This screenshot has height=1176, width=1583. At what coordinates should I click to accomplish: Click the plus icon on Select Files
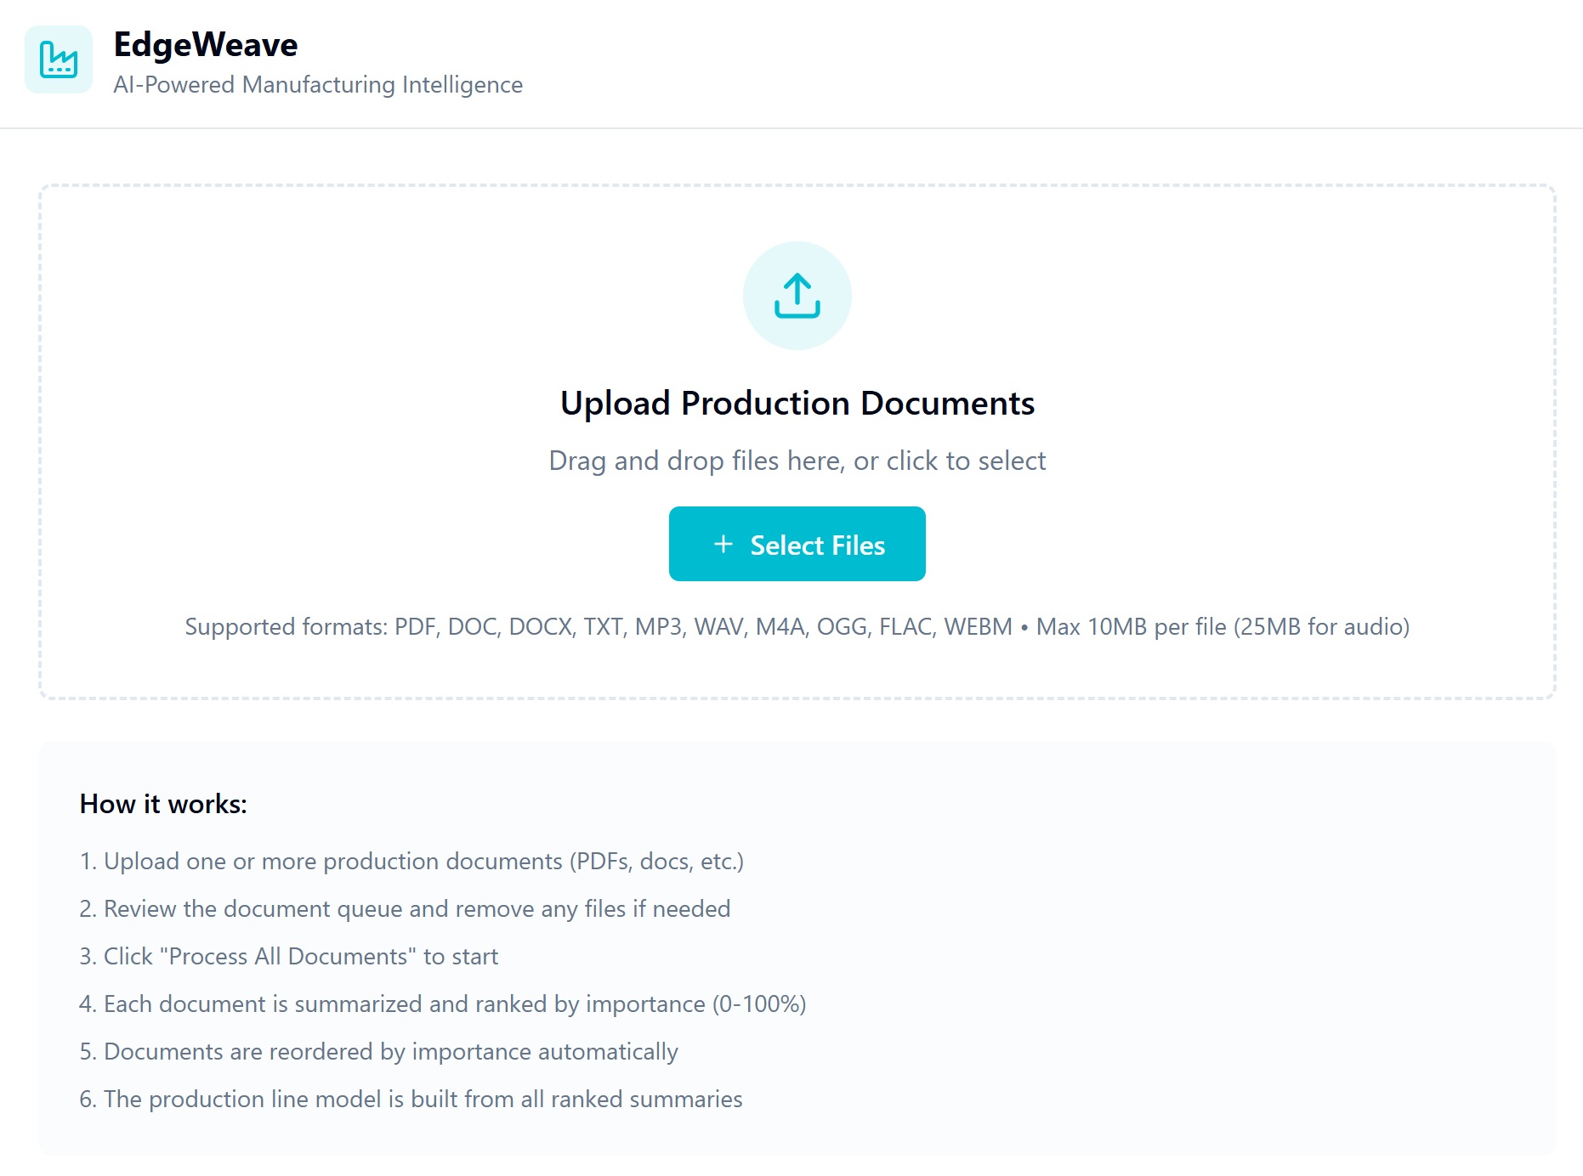(723, 545)
